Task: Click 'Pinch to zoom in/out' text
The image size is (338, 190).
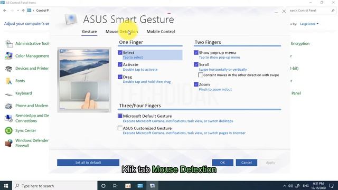Action: pyautogui.click(x=215, y=89)
